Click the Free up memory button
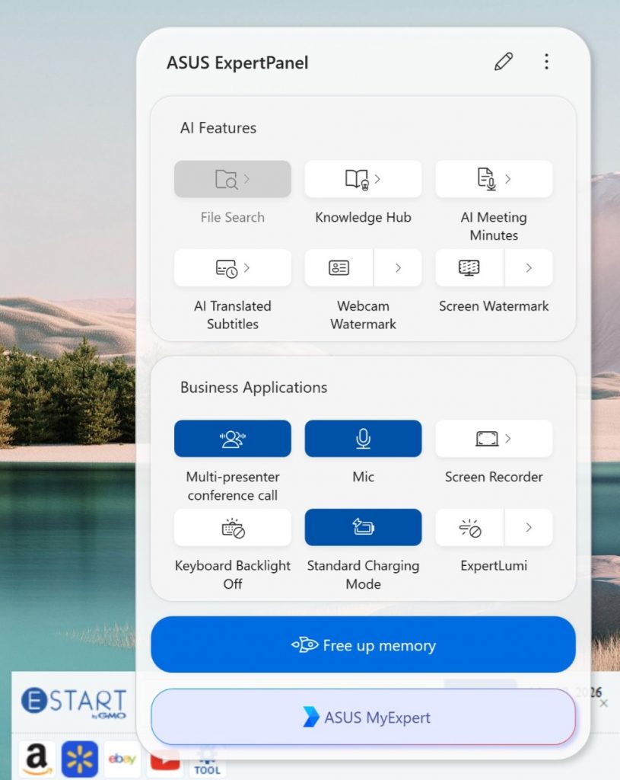The width and height of the screenshot is (620, 780). (363, 645)
